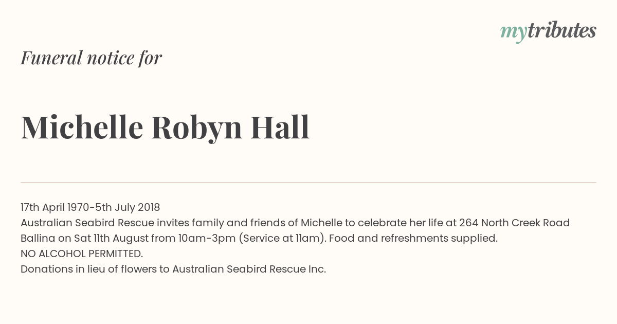
Task: Click the "Funeral notice for" heading
Action: click(91, 58)
